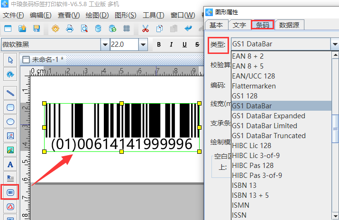Image resolution: width=339 pixels, height=220 pixels.
Task: Activate the text tool labeled A
Action: [10, 165]
